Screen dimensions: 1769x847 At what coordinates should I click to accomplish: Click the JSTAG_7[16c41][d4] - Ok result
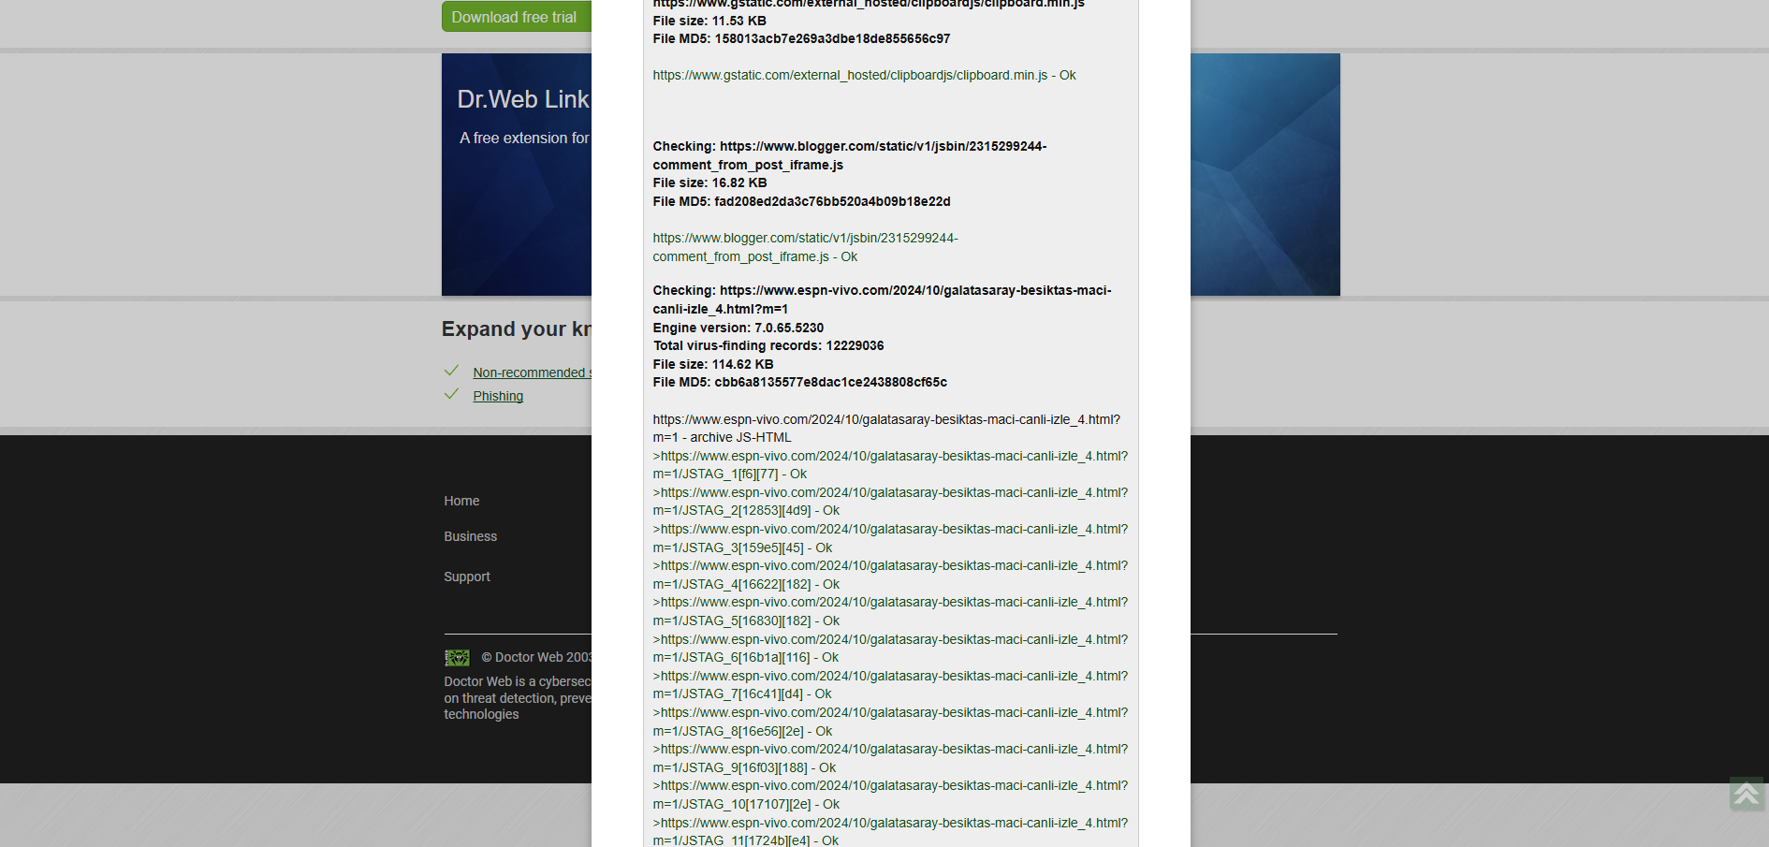890,685
